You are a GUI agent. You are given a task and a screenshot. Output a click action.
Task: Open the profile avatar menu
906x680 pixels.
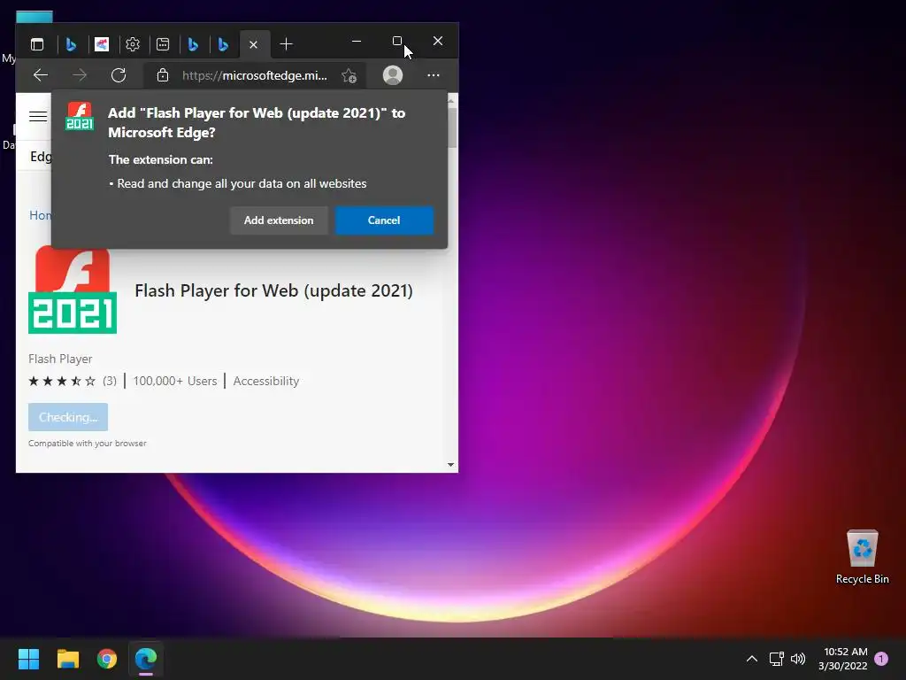[393, 75]
